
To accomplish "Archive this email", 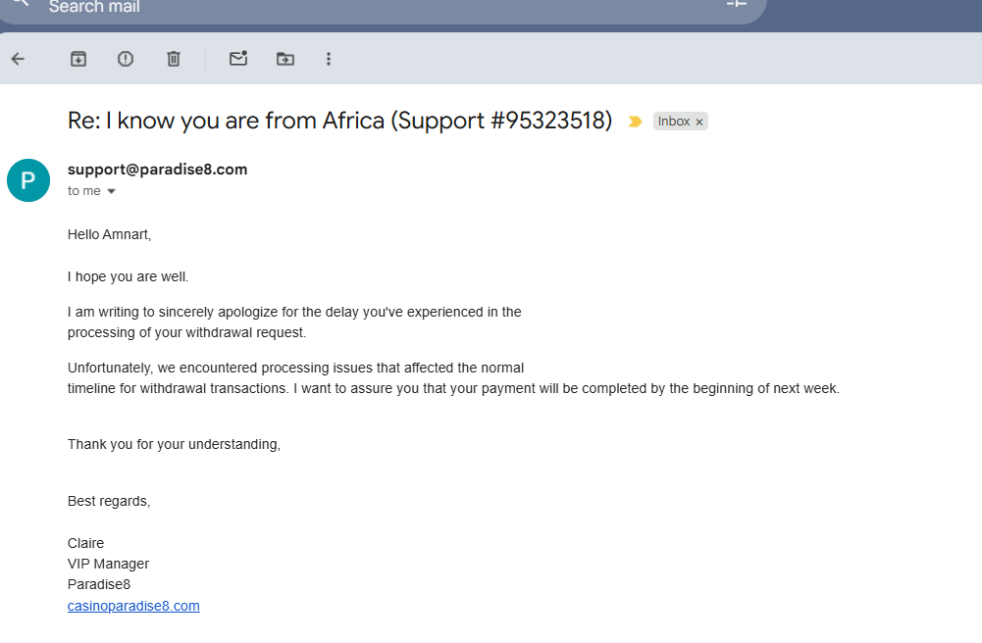I will pos(78,59).
